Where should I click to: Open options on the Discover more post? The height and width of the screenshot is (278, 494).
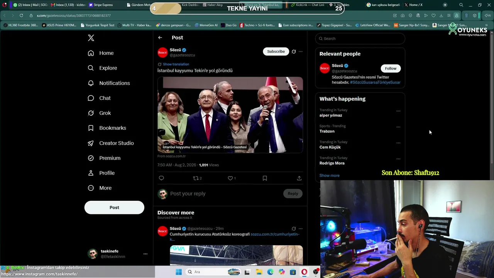pyautogui.click(x=301, y=229)
